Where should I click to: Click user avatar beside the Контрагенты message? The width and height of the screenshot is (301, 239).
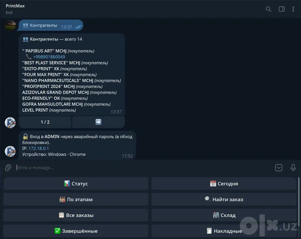pos(10,25)
